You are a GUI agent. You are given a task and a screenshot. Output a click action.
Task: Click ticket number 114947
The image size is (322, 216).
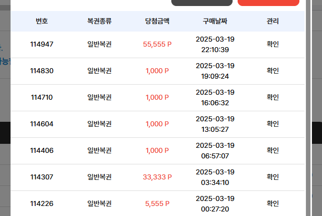[42, 44]
